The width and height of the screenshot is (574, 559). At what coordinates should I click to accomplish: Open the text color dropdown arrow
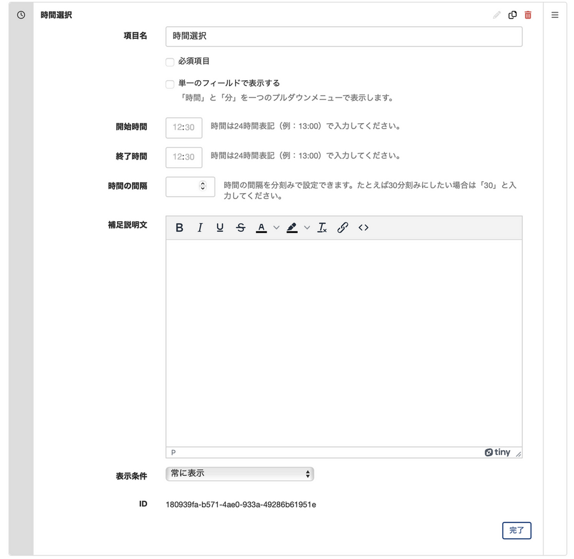pos(276,228)
